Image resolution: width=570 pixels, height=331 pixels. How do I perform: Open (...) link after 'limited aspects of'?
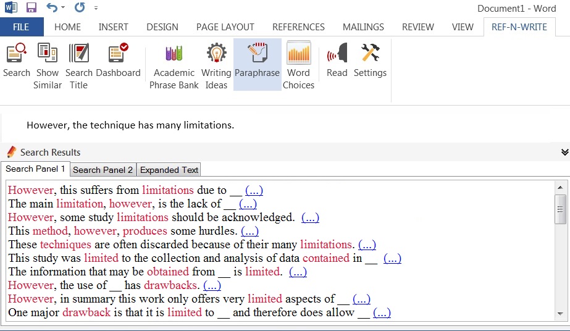pyautogui.click(x=361, y=299)
